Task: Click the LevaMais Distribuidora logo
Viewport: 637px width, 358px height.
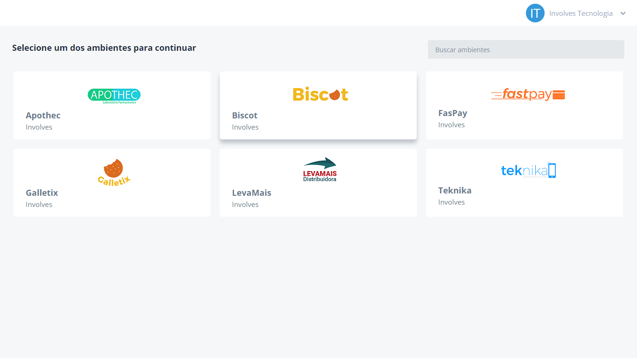Action: (320, 170)
